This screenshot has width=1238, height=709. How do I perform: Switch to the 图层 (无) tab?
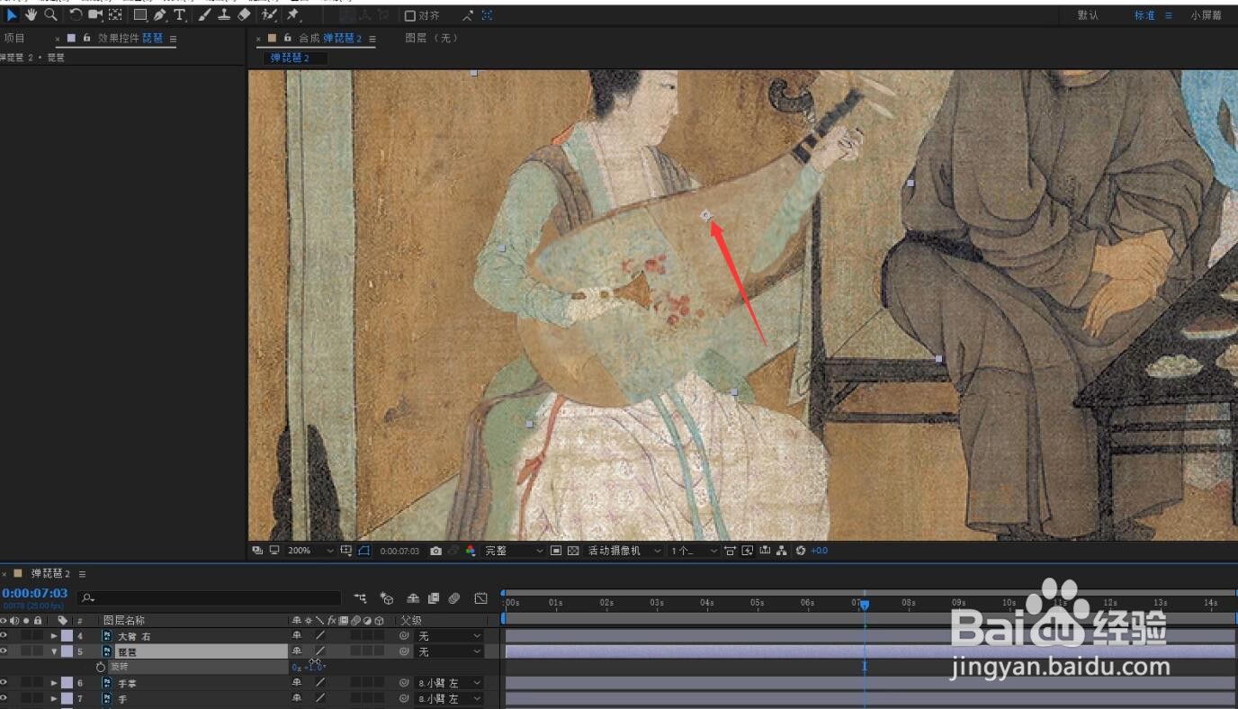click(x=431, y=39)
